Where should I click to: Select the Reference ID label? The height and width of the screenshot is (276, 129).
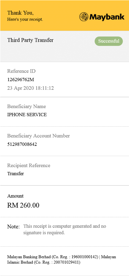(21, 71)
